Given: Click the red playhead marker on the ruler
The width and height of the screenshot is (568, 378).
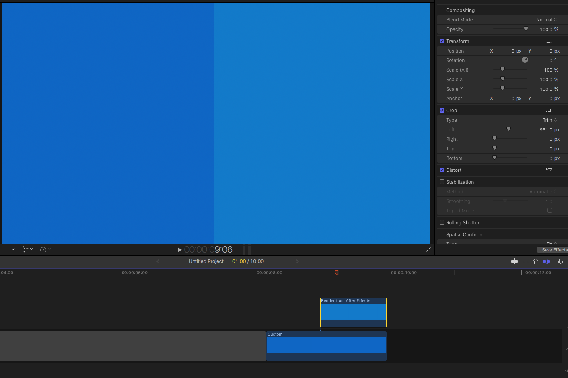Looking at the screenshot, I should coord(337,273).
